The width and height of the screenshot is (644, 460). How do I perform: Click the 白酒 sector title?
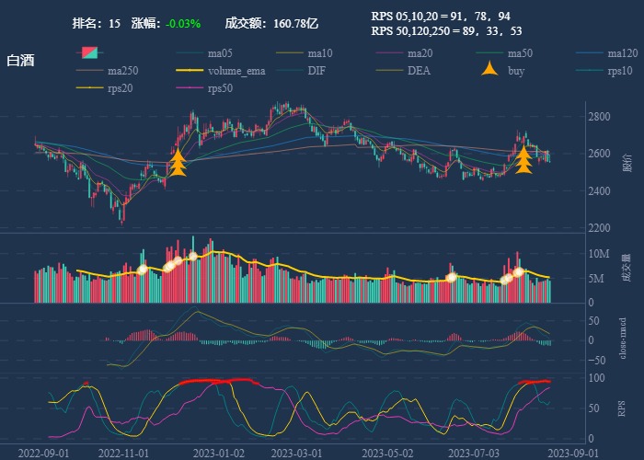[x=20, y=60]
